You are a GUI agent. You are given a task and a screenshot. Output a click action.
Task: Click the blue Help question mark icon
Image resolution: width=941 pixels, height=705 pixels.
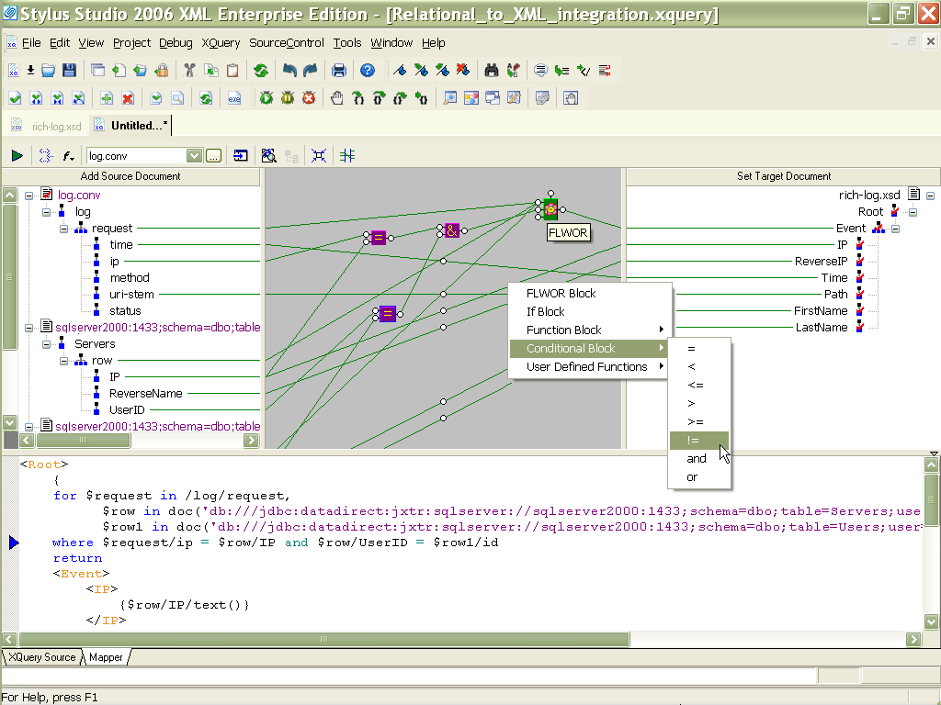pos(368,71)
